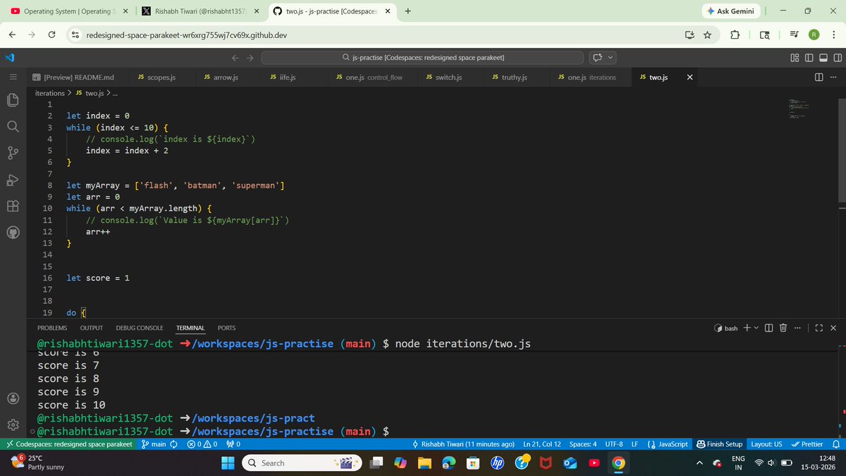Expand the chat dropdown arrow beside Copilot

coord(611,58)
